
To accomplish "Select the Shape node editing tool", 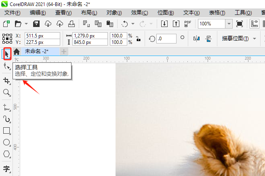I will pos(7,66).
